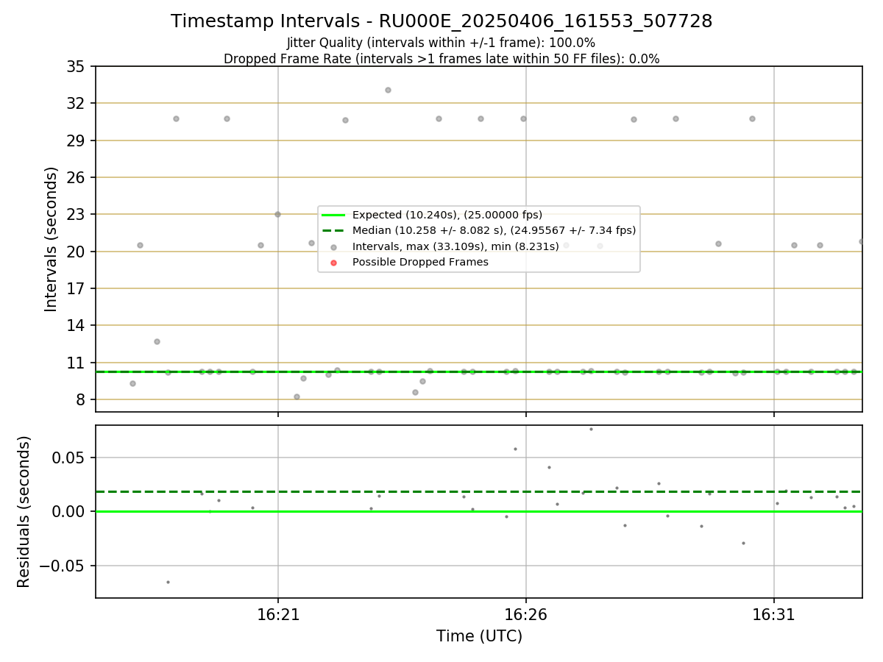
Task: Click the lone interval point near 12.7 seconds
Action: (x=157, y=341)
